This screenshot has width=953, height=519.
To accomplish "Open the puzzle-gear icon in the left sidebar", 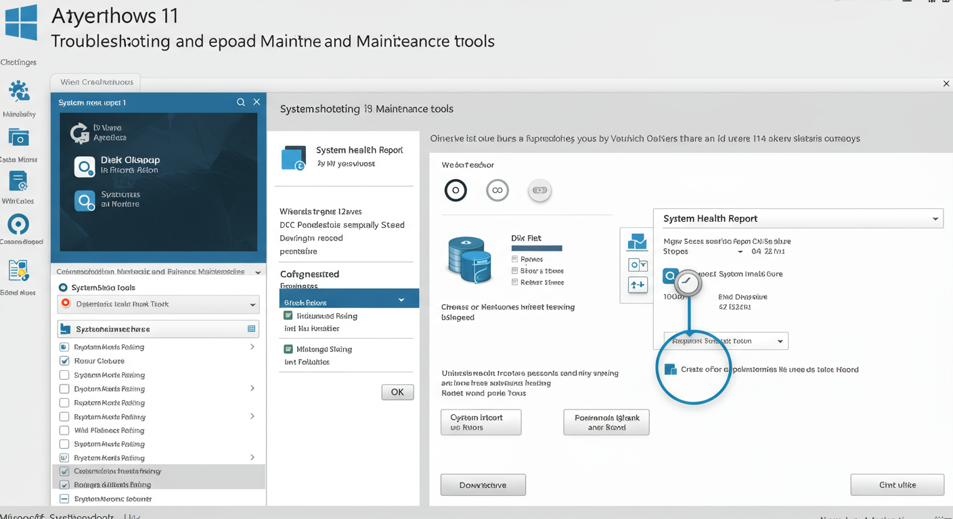I will (19, 92).
